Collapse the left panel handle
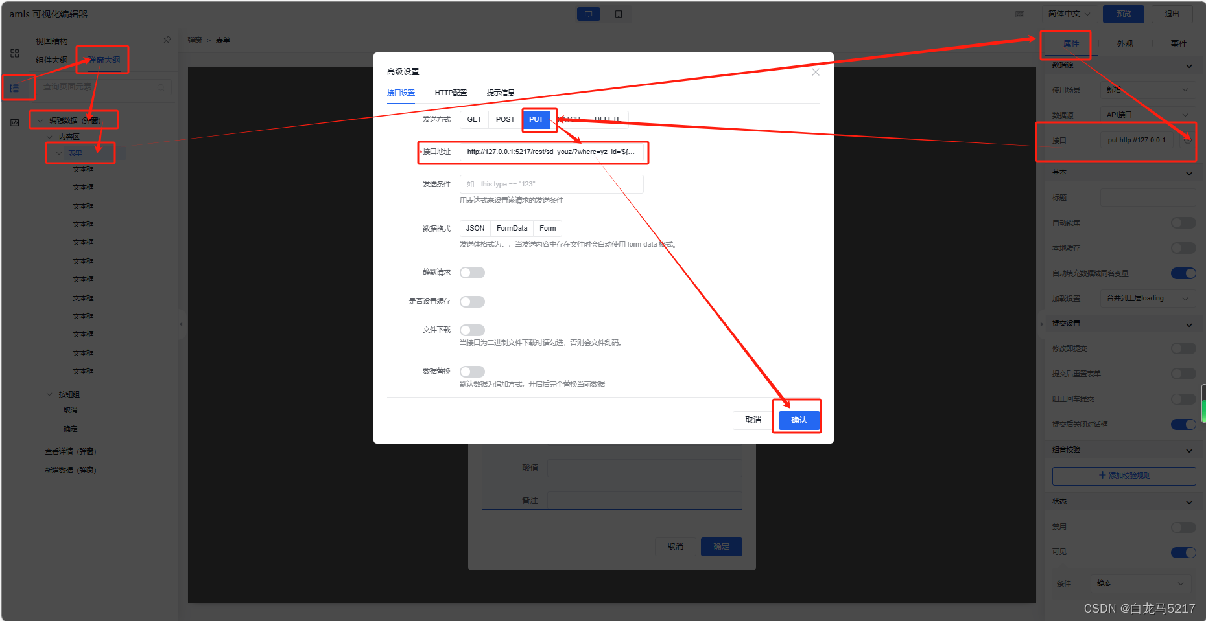The height and width of the screenshot is (621, 1206). [181, 324]
